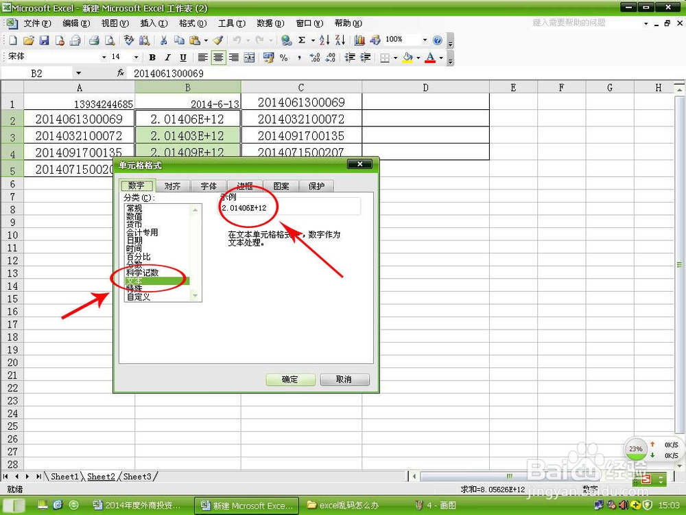Image resolution: width=686 pixels, height=515 pixels.
Task: Decrease indent of cell
Action: [x=350, y=58]
